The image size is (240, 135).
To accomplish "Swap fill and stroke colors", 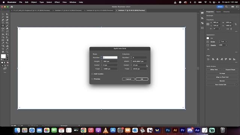I will [7, 55].
